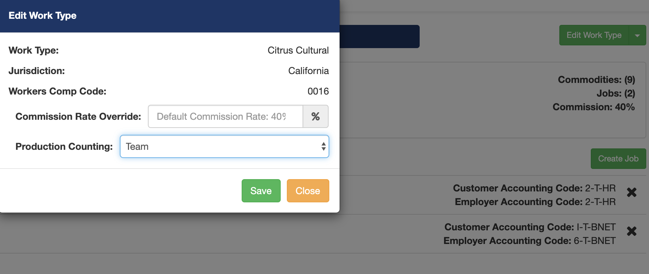Open the Production Counting dropdown
Viewport: 649px width, 274px height.
tap(224, 146)
